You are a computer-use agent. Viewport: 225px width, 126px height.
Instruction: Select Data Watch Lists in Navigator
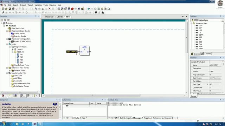[18, 28]
